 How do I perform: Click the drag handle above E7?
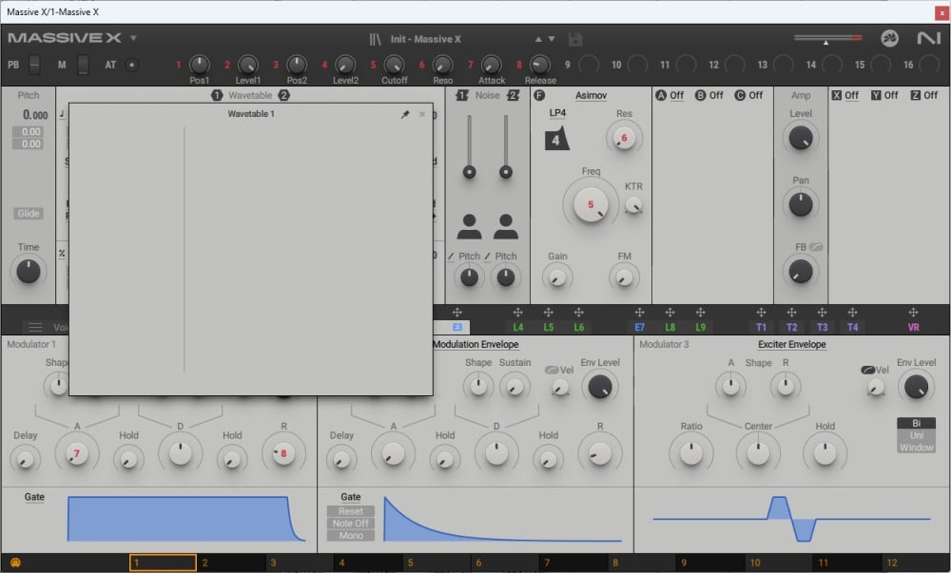coord(639,313)
